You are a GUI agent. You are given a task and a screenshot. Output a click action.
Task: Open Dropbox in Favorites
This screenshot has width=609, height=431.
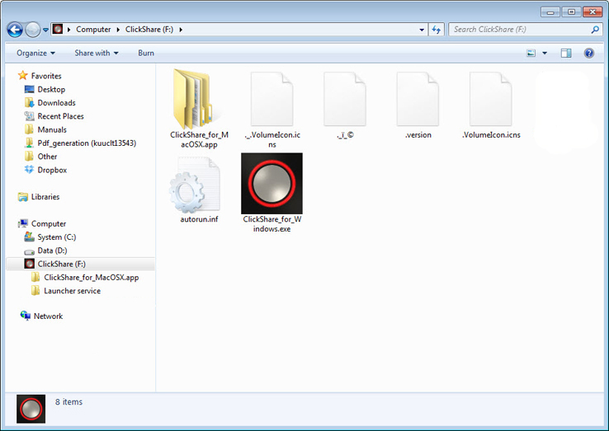pos(52,170)
